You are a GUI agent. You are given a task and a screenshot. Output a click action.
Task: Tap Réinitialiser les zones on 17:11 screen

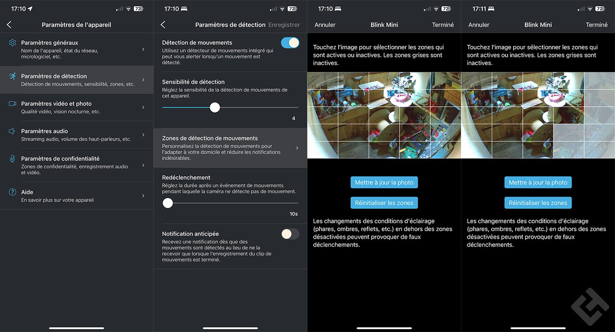pos(538,203)
